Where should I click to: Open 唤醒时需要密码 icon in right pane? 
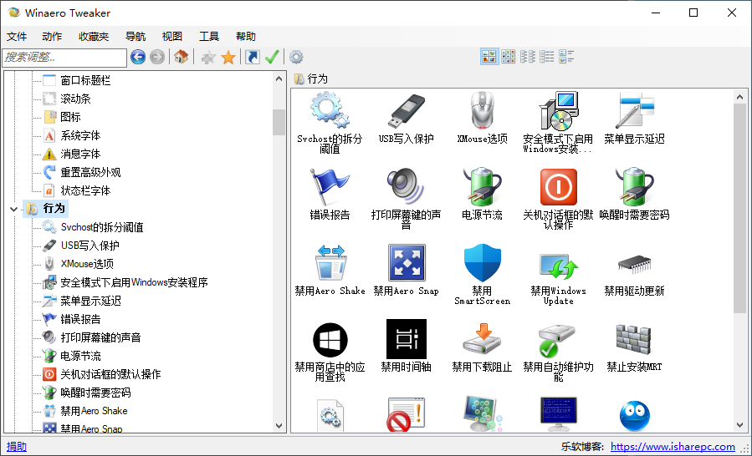pyautogui.click(x=635, y=187)
